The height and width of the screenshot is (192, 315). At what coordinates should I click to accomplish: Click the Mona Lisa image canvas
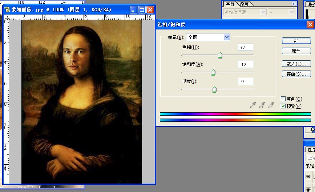coord(82,101)
